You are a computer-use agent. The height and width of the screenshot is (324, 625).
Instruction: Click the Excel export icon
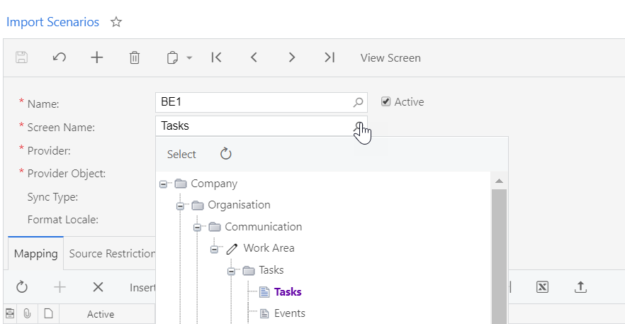(542, 287)
